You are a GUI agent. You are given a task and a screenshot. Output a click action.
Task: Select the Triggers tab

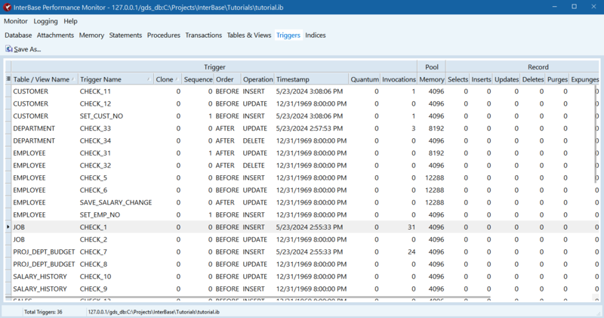pos(288,35)
